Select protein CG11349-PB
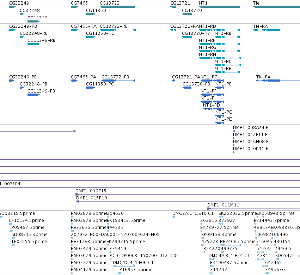 coord(41,91)
